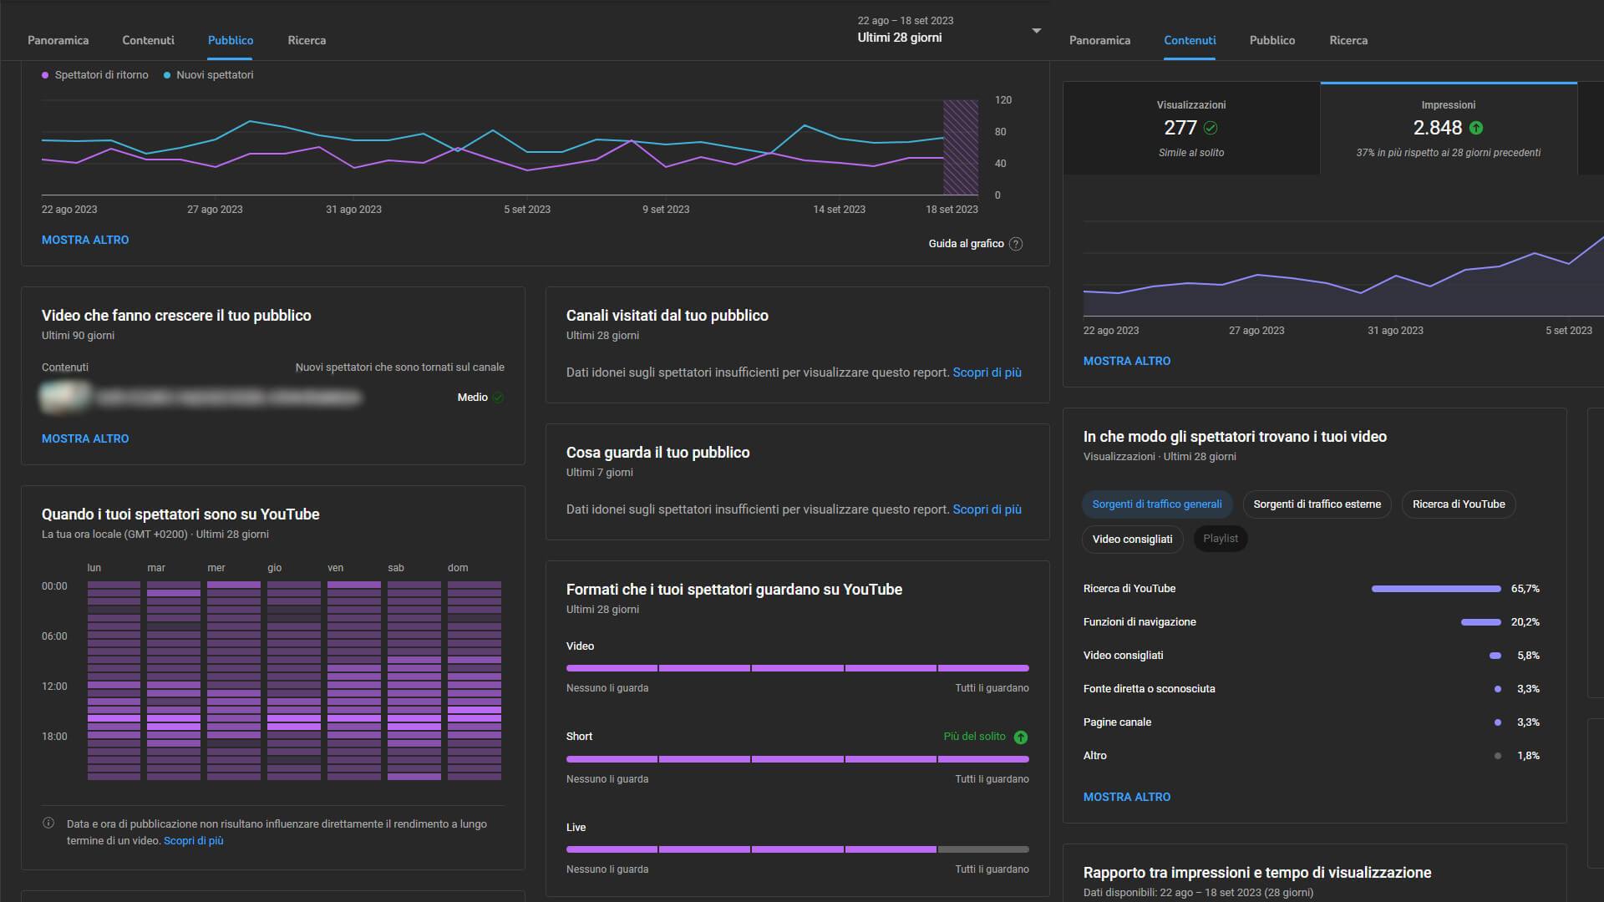
Task: Select the Video consigliati filter chip
Action: pos(1133,539)
